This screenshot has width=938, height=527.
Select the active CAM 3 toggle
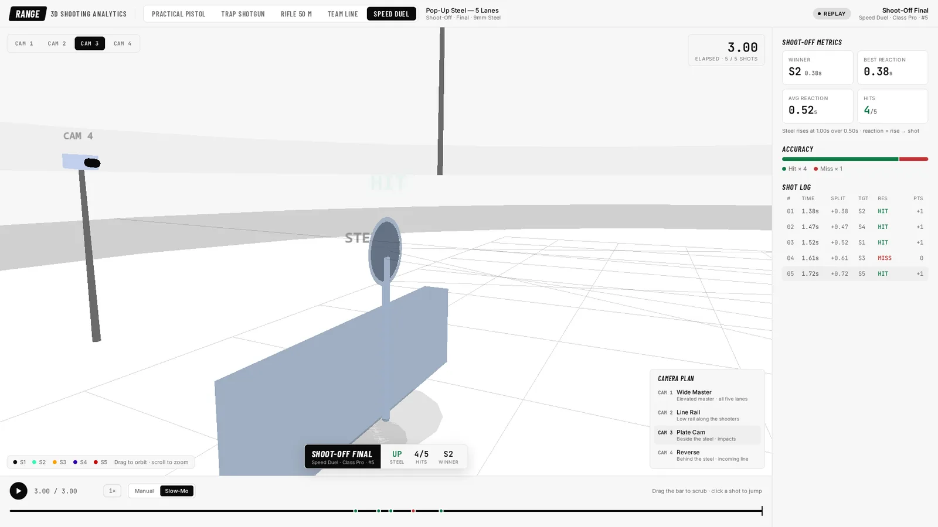[90, 43]
